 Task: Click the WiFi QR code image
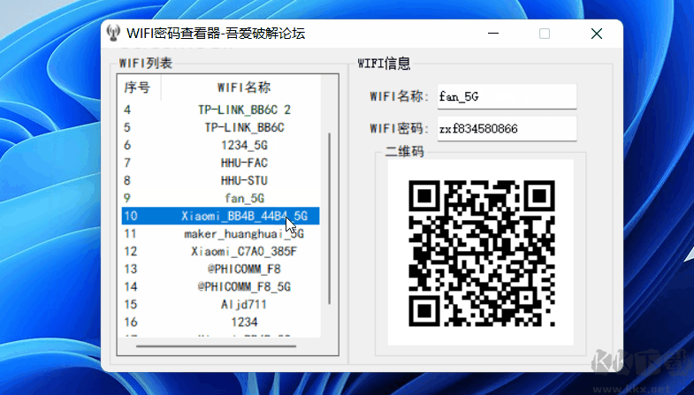481,253
